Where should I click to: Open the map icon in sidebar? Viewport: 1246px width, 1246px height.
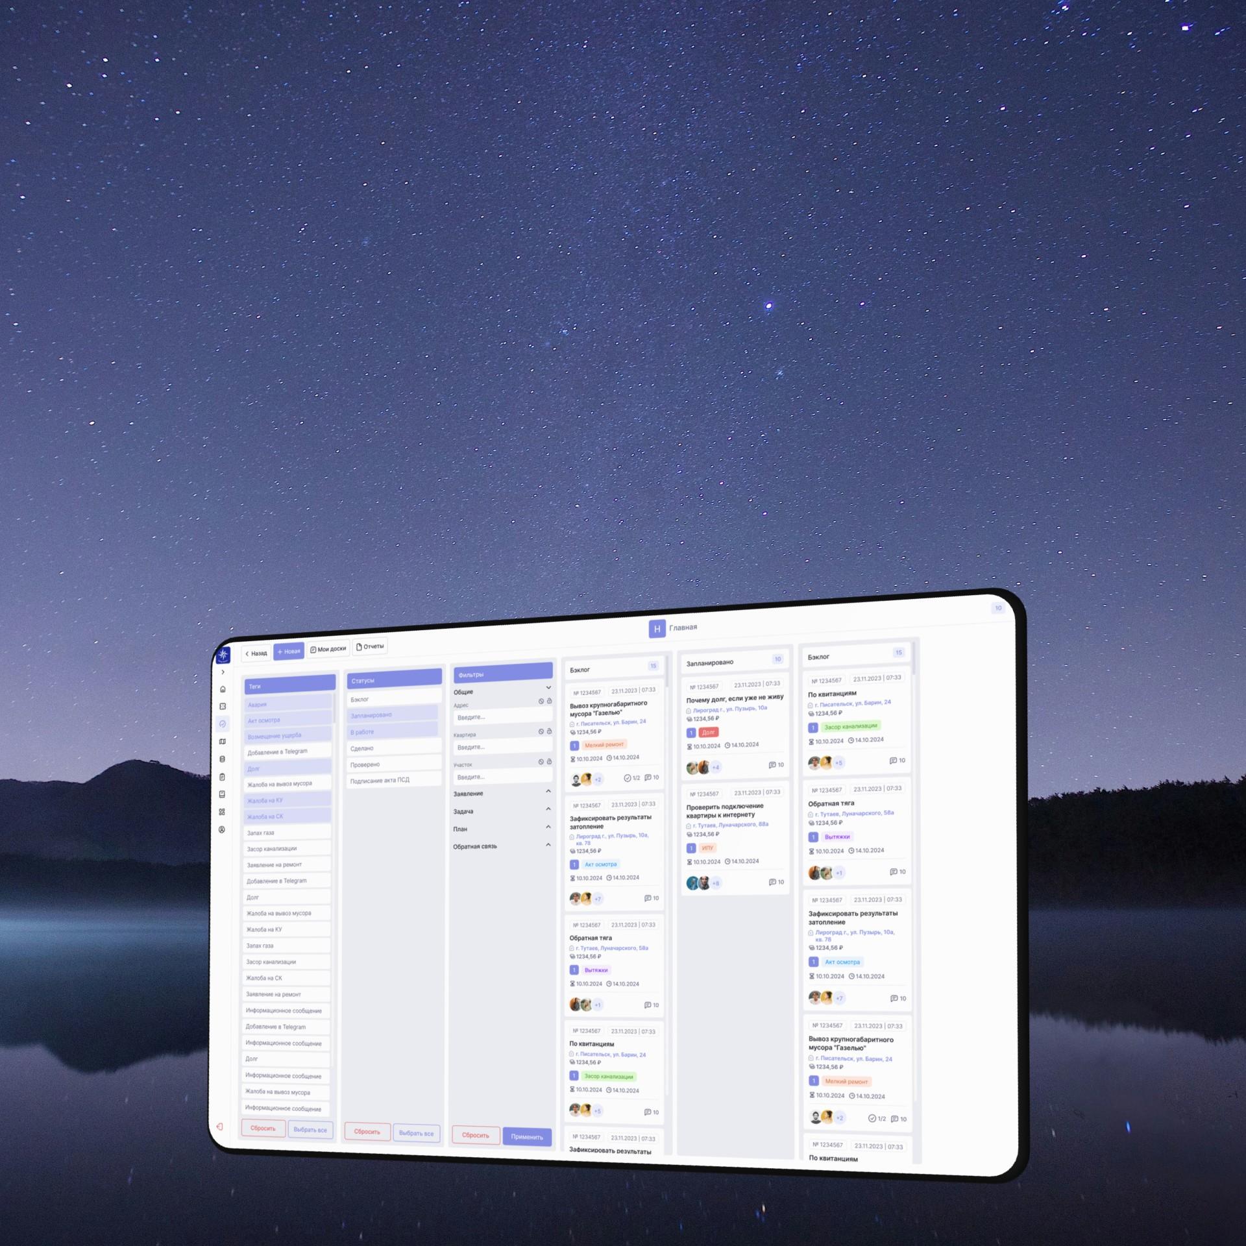[223, 741]
